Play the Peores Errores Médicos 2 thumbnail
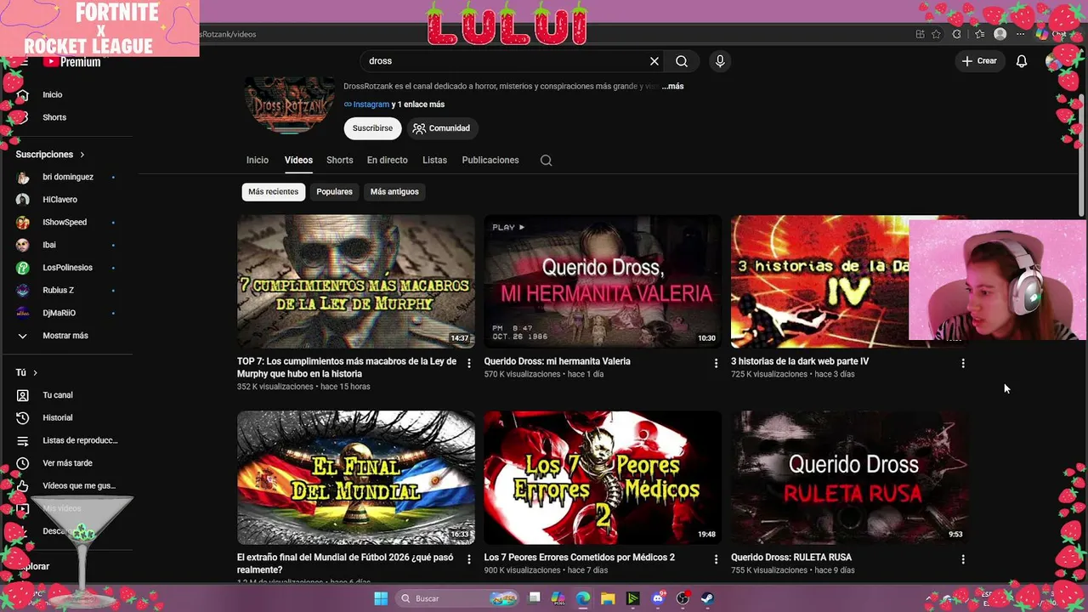The height and width of the screenshot is (612, 1088). click(x=603, y=478)
